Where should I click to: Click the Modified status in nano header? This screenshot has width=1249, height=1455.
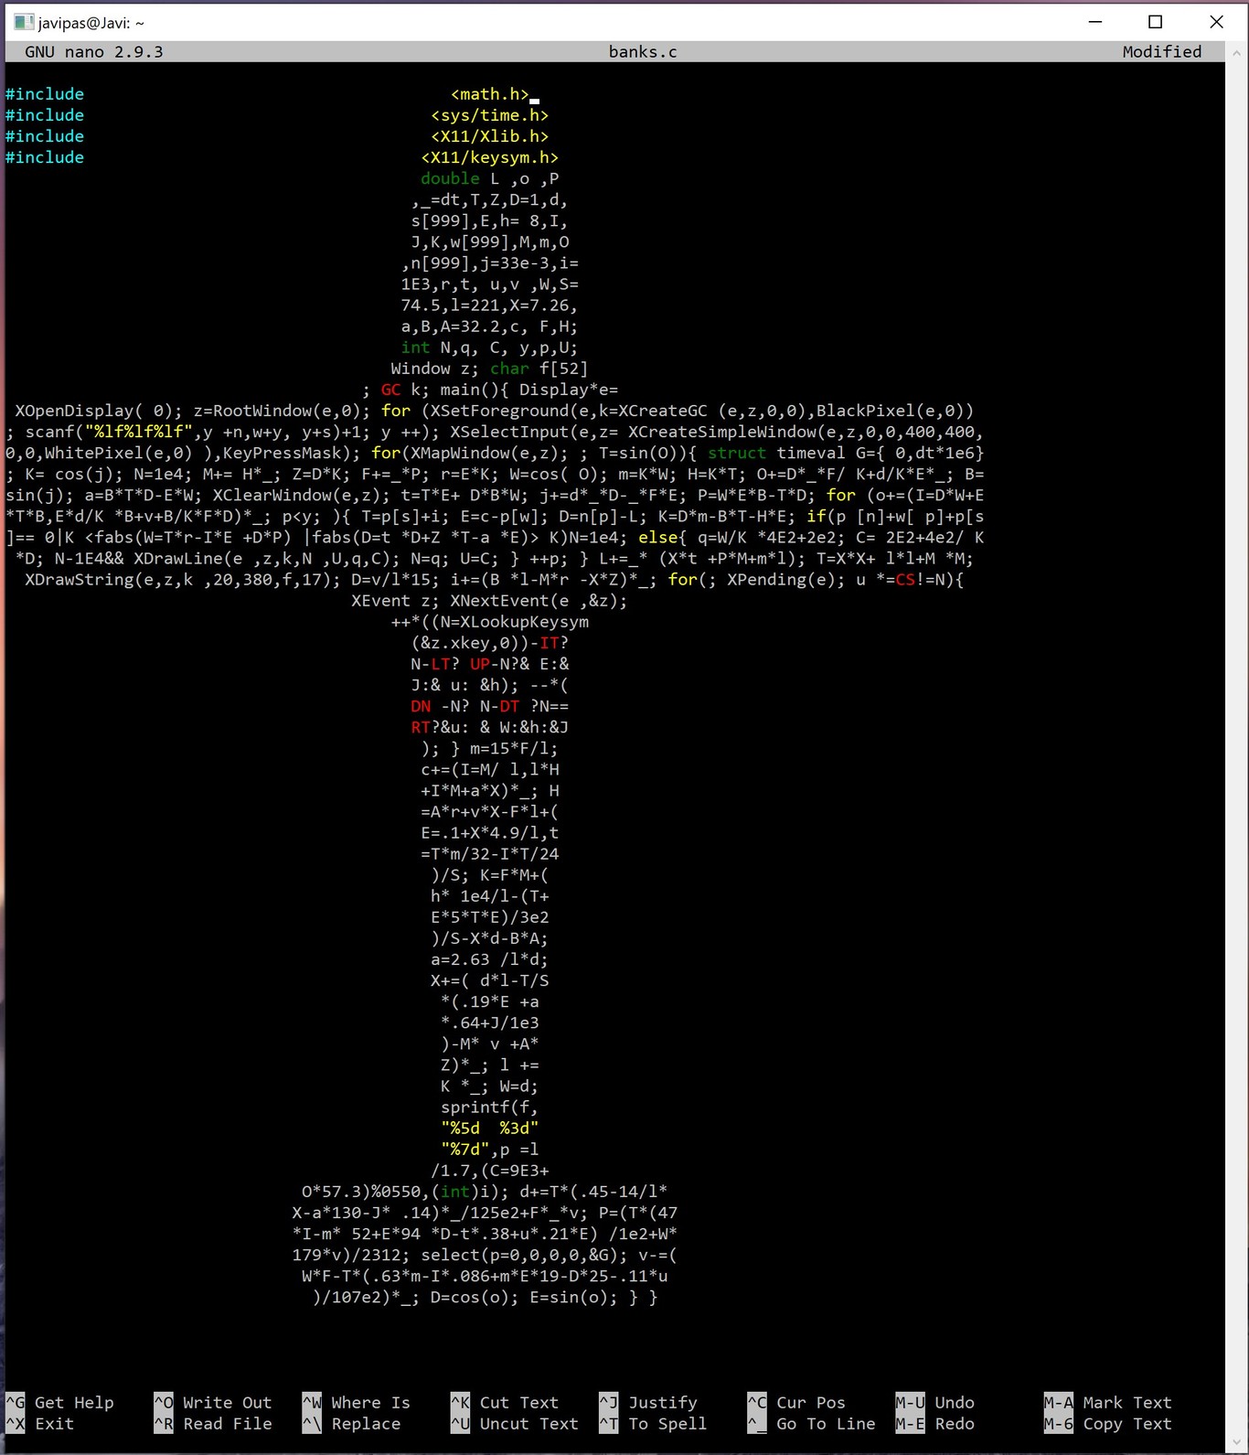pos(1161,52)
